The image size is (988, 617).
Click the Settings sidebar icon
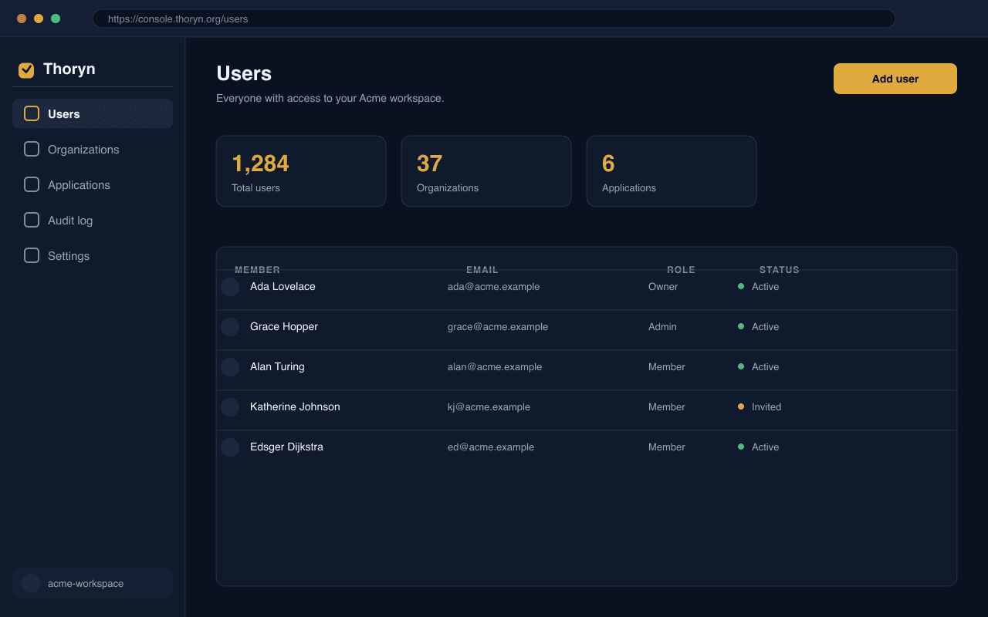pos(32,255)
